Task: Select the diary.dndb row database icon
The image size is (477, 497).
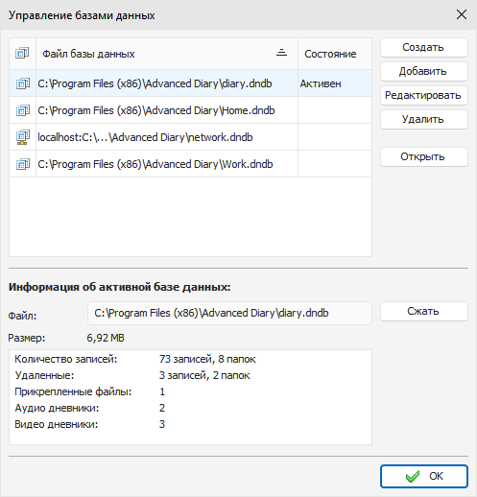Action: point(23,83)
